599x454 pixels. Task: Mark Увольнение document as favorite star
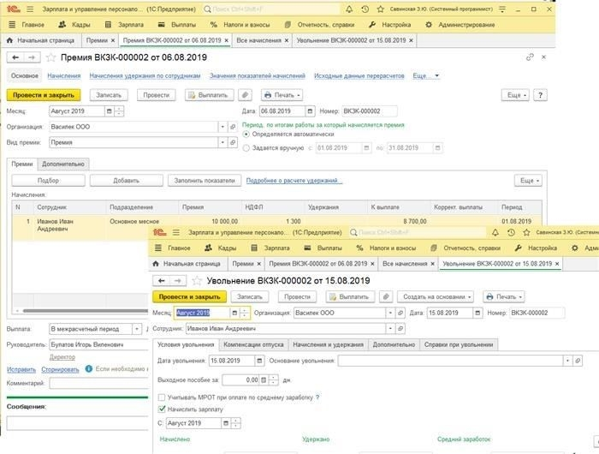coord(197,281)
